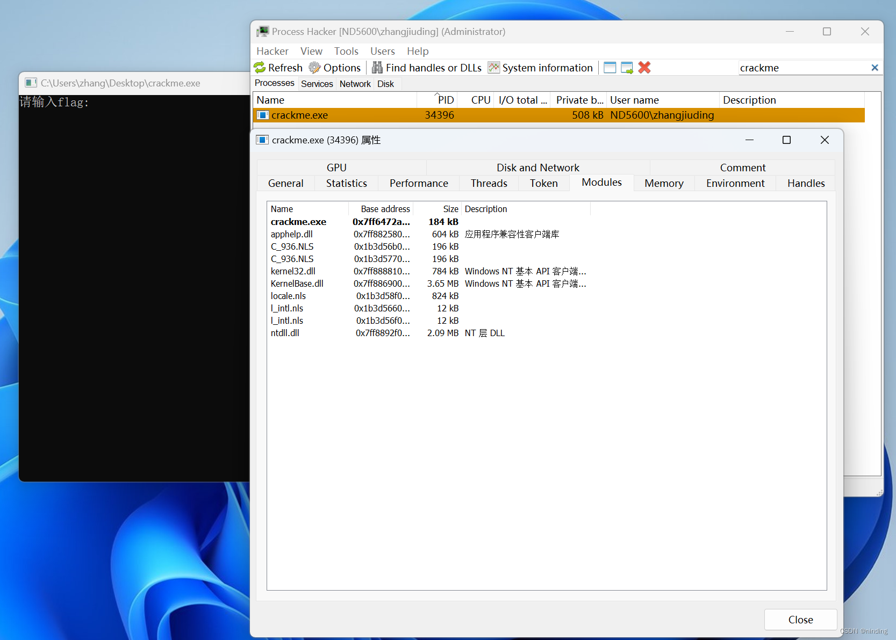Open the Statistics tab

point(347,183)
